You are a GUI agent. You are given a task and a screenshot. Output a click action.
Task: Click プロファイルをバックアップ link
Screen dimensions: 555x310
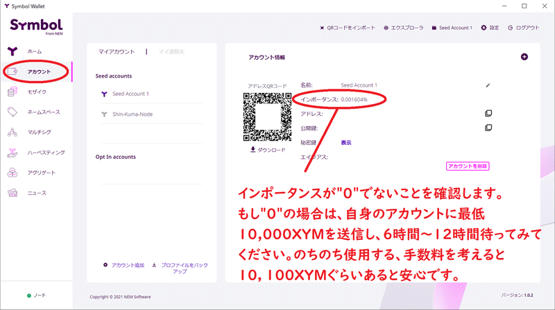pos(185,268)
